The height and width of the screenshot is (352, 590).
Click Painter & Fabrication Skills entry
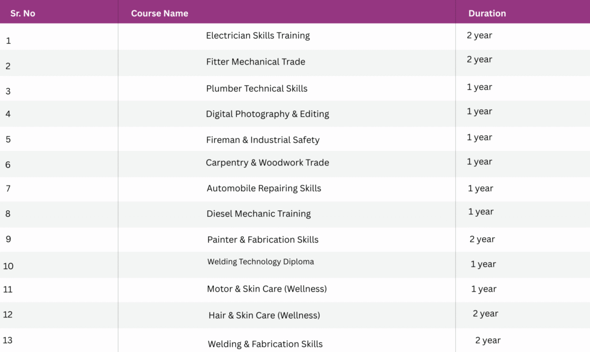(x=263, y=240)
